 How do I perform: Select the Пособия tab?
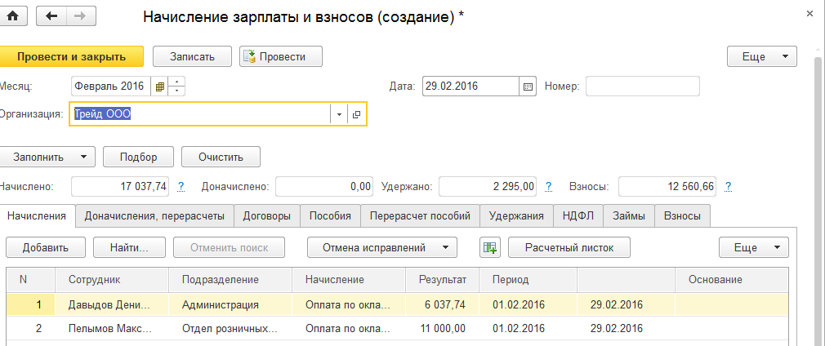331,216
